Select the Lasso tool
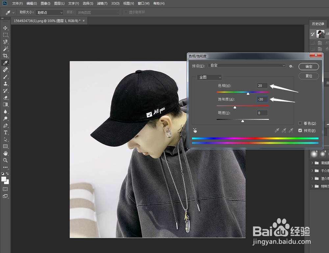This screenshot has height=253, width=329. pyautogui.click(x=5, y=42)
